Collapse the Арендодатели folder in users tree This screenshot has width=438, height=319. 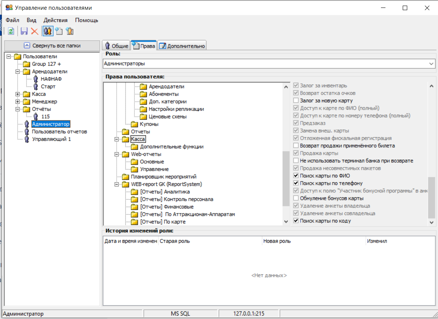coord(18,71)
